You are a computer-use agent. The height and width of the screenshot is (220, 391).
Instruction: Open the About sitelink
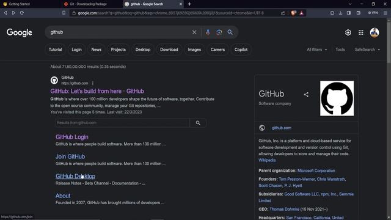(63, 196)
